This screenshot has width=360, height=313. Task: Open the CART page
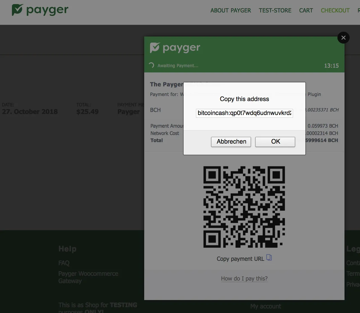pos(306,10)
